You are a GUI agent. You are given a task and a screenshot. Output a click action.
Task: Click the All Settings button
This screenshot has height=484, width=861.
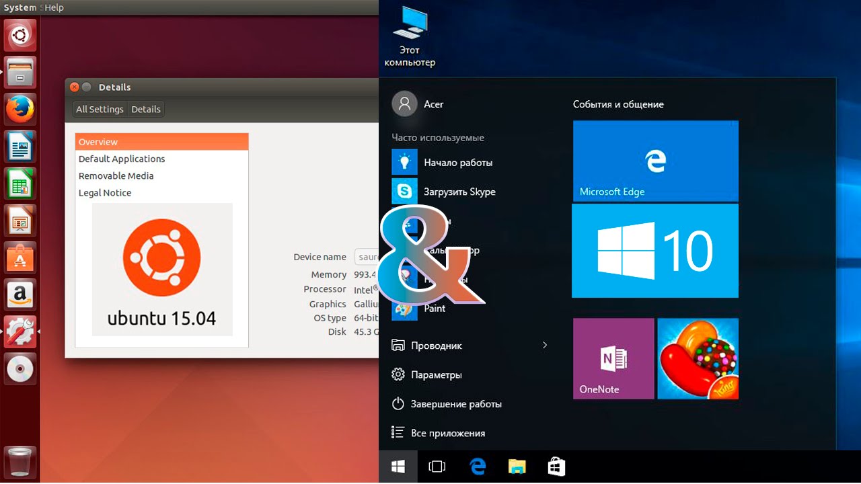100,109
